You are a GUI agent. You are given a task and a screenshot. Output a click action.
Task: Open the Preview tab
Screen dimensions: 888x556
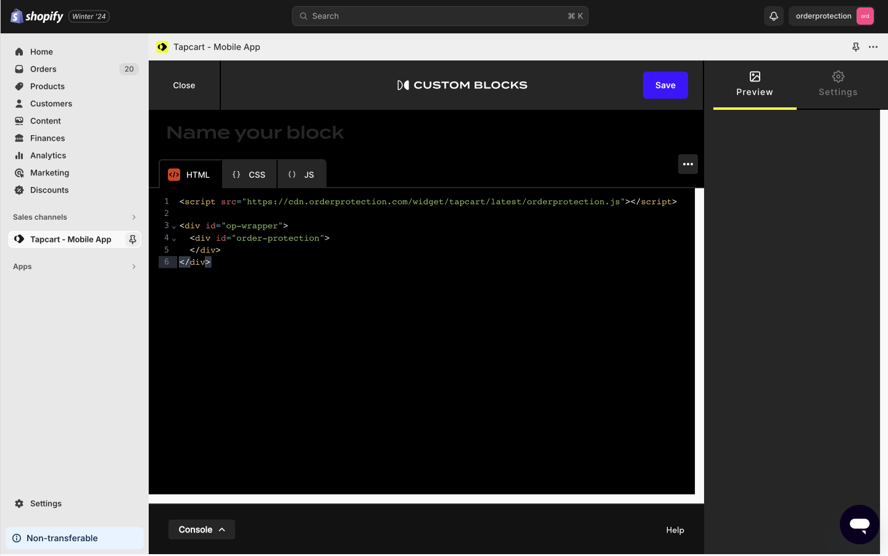(755, 85)
